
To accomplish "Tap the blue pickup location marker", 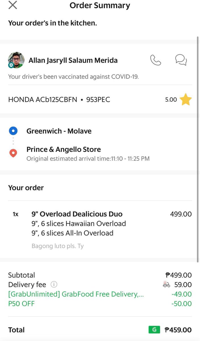I will coord(13,131).
